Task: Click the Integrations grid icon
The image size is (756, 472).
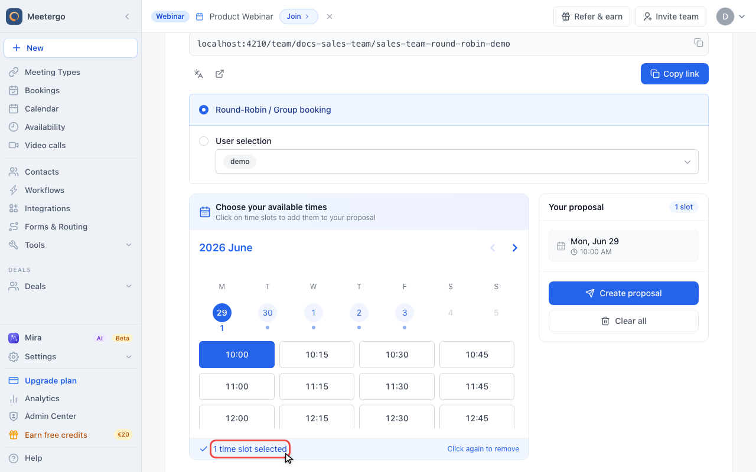Action: 14,208
